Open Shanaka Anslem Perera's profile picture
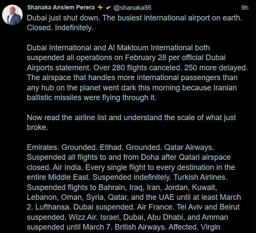Image resolution: width=256 pixels, height=233 pixels. (12, 15)
